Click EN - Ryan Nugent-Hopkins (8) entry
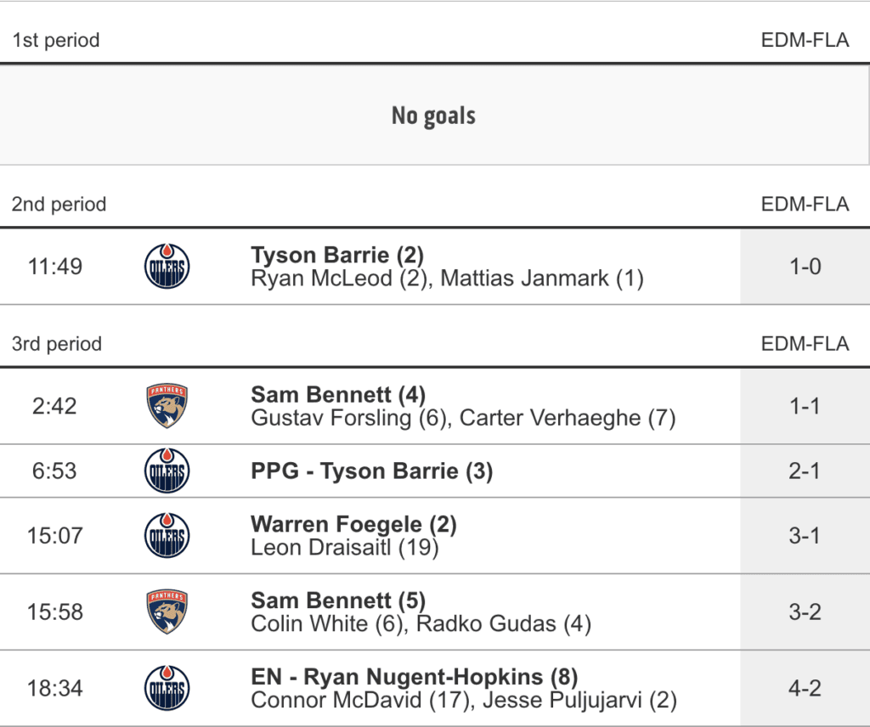Viewport: 870px width, 727px height. [x=414, y=677]
